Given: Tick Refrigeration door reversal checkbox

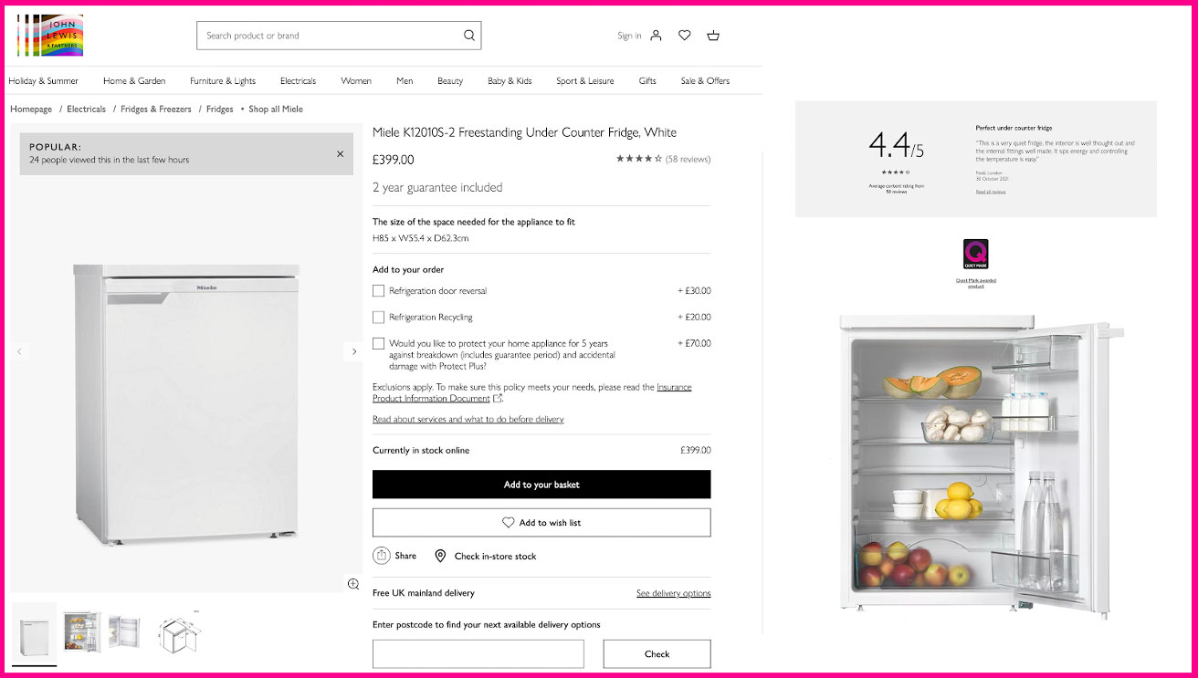Looking at the screenshot, I should click(379, 291).
